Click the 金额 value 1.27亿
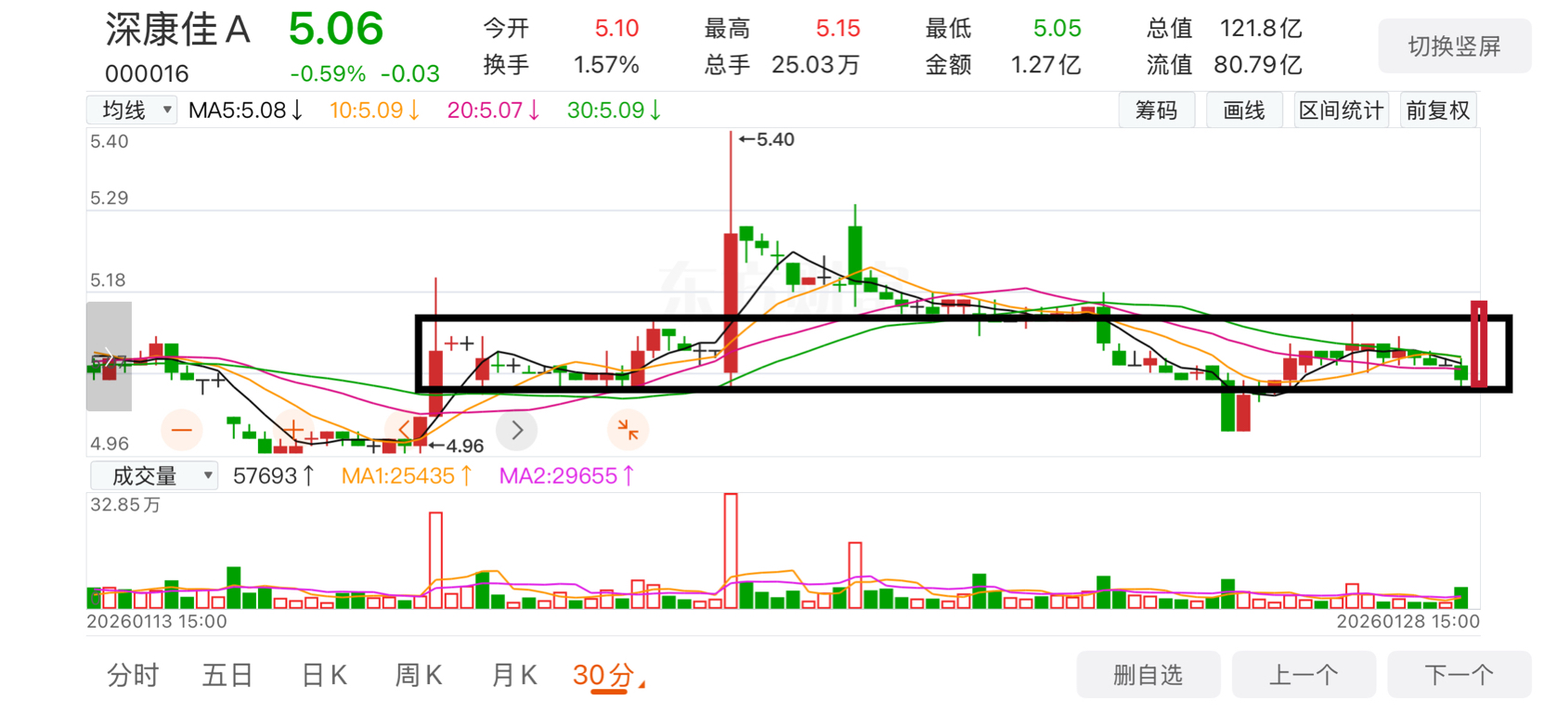Image resolution: width=1544 pixels, height=713 pixels. (1045, 65)
